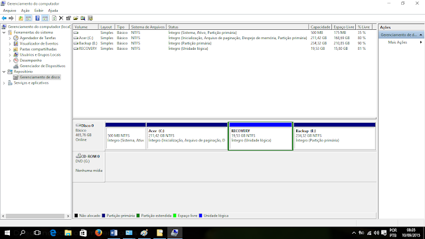The image size is (425, 239).
Task: Select Pastas compartilhadas folder icon
Action: (x=16, y=49)
